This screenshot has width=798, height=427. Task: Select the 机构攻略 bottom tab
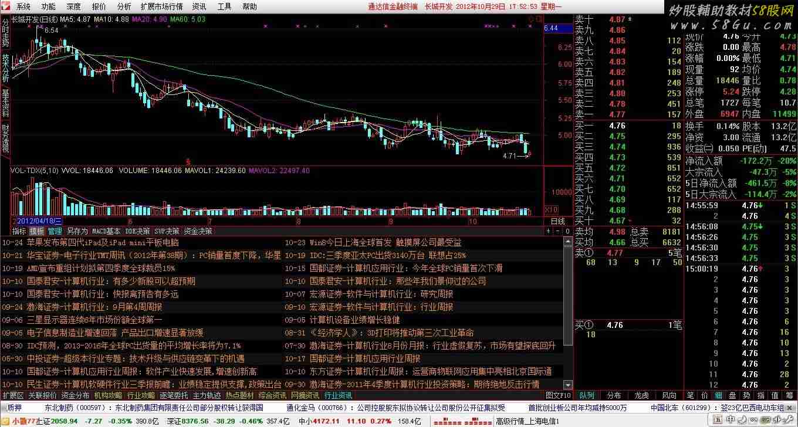(x=108, y=395)
